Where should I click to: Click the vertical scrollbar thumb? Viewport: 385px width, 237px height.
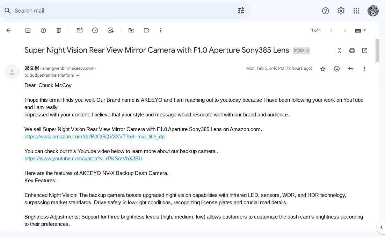(x=377, y=51)
